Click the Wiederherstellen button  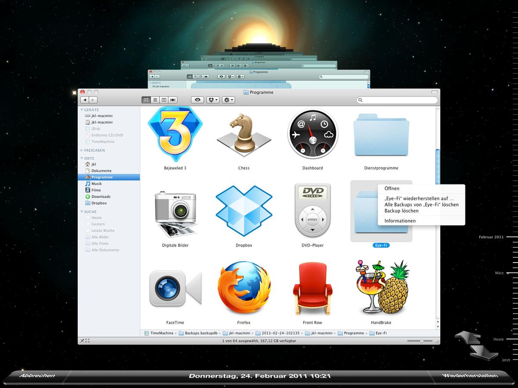coord(470,375)
